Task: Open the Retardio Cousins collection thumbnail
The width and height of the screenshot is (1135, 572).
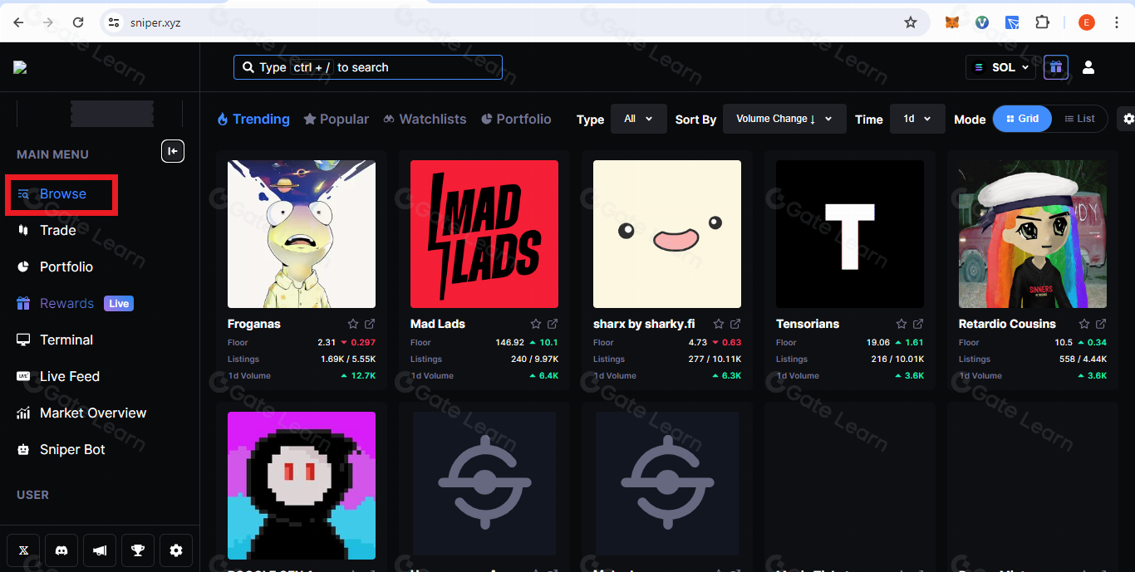Action: 1032,234
